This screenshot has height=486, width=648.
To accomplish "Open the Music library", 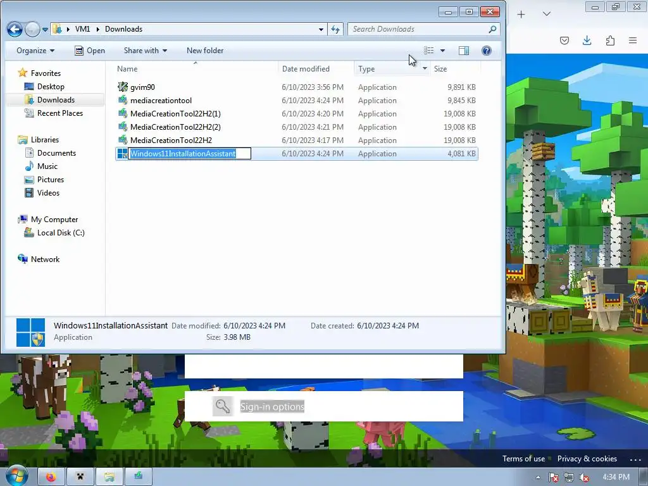I will click(47, 166).
